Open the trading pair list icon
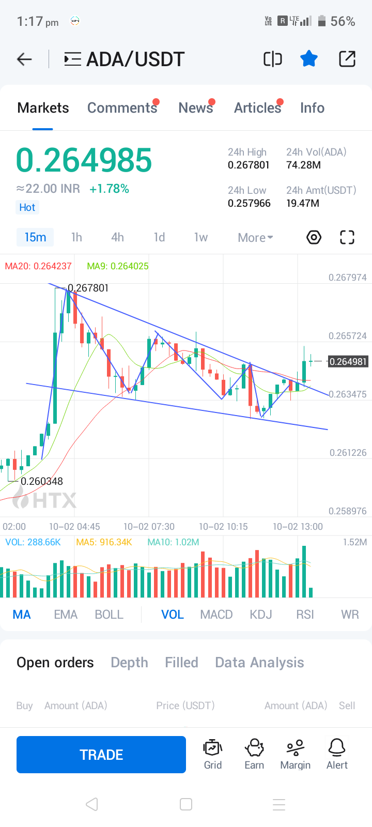This screenshot has height=827, width=372. 72,59
